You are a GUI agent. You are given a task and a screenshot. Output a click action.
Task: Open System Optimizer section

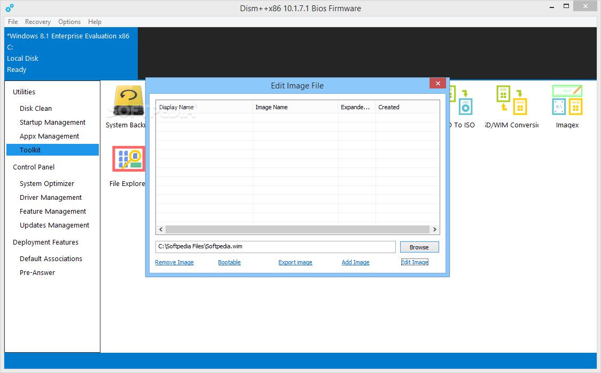47,183
